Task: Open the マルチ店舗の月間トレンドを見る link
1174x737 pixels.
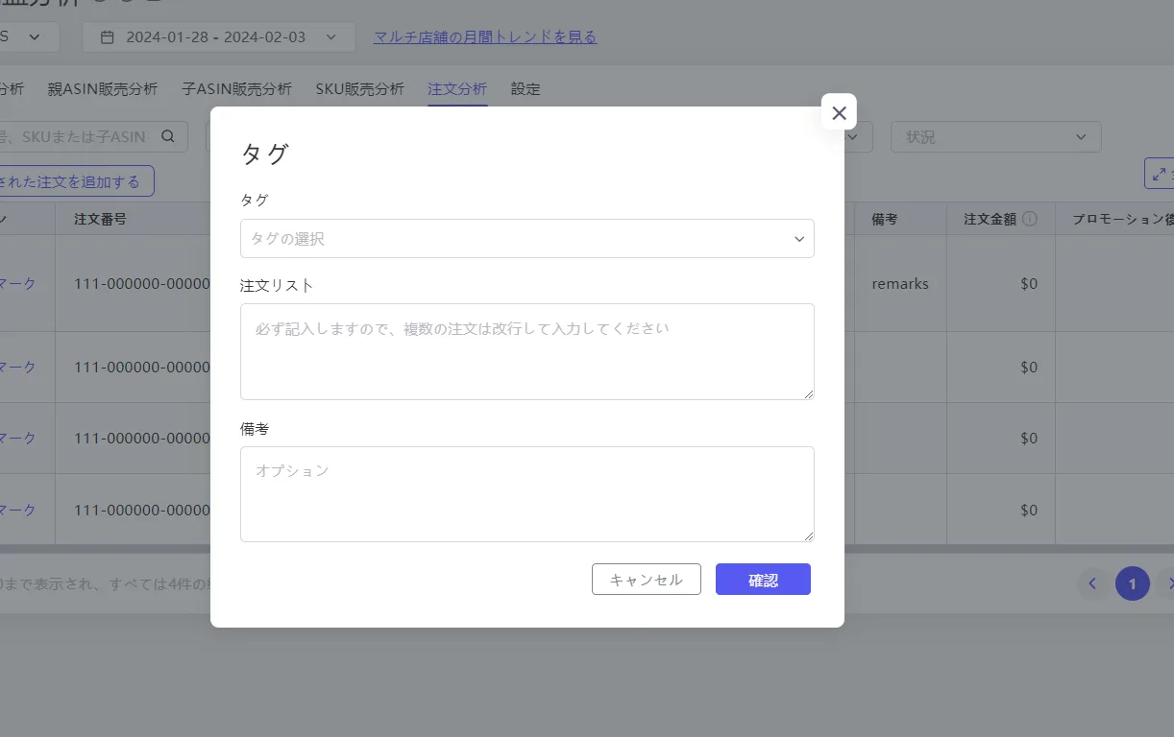Action: click(x=485, y=37)
